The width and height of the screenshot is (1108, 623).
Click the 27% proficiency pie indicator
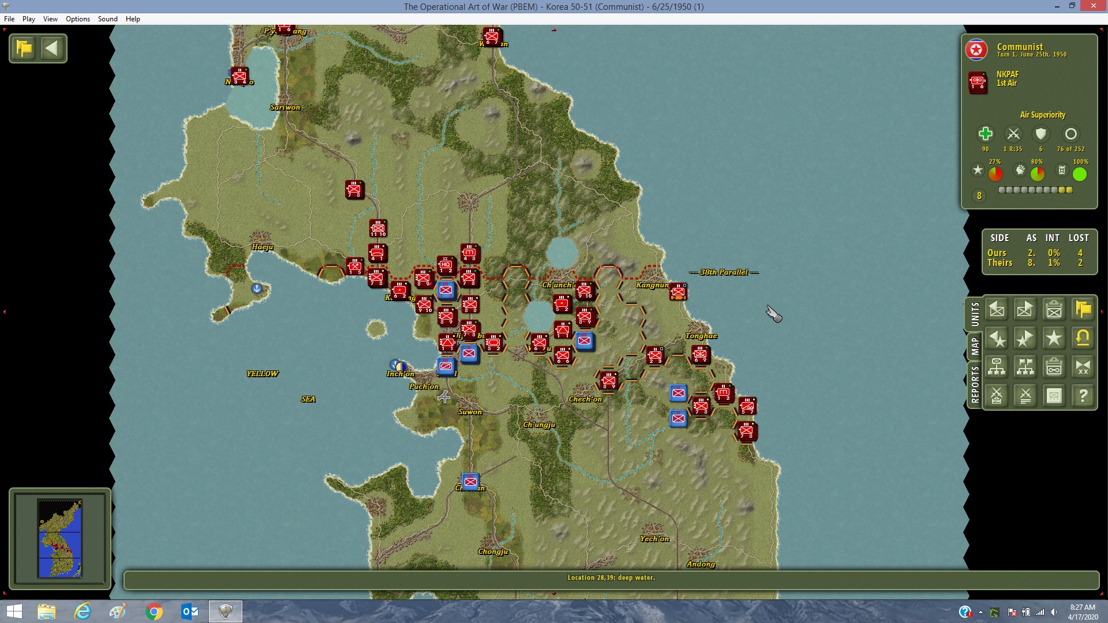click(995, 174)
